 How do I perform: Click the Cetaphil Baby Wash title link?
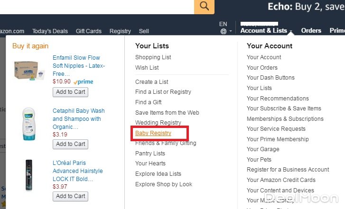point(78,119)
